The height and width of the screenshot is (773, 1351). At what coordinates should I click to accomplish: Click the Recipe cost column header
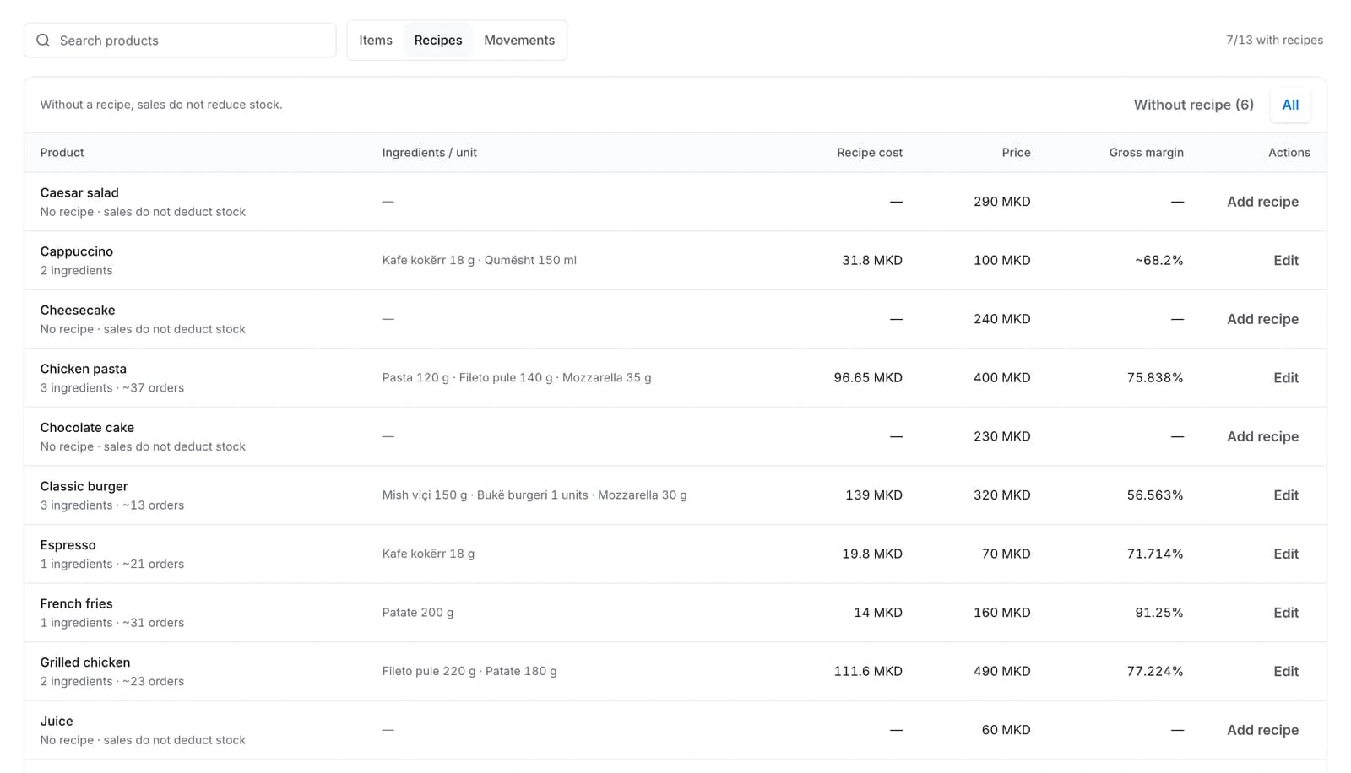tap(869, 153)
